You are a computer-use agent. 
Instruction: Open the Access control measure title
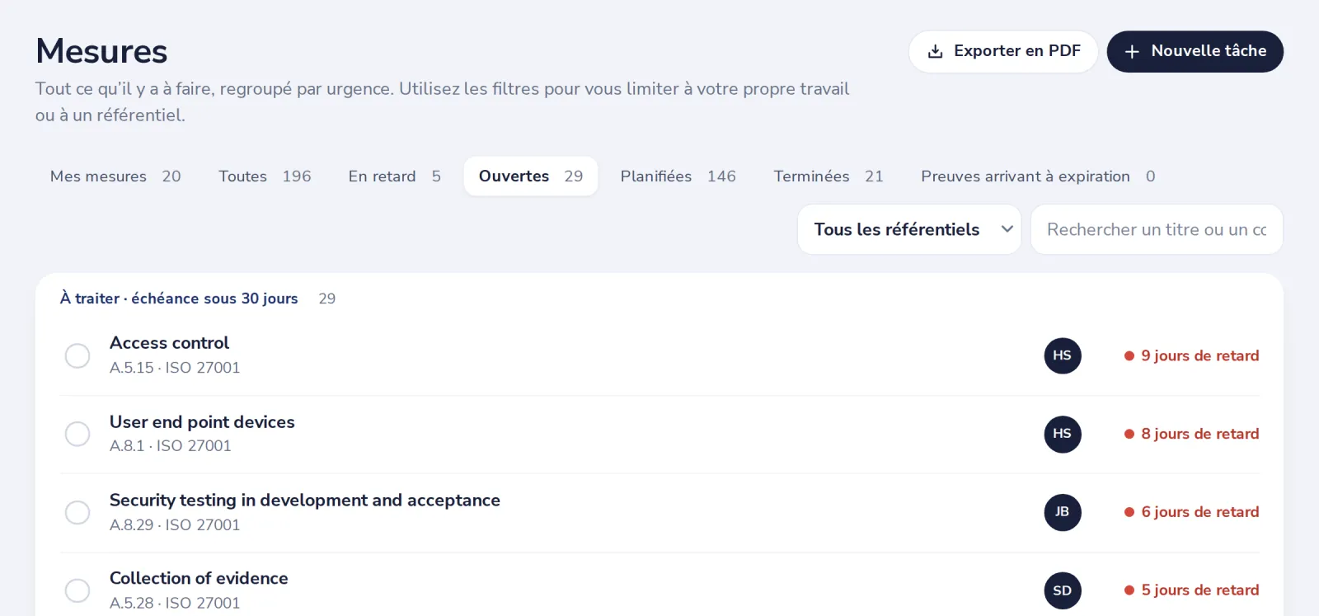pyautogui.click(x=169, y=343)
